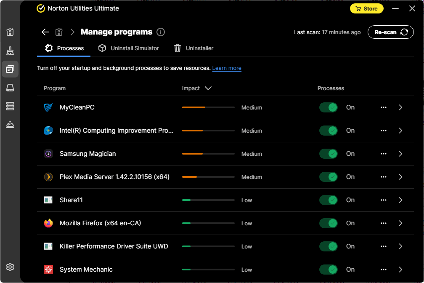Switch to the Uninstall Simulator tab
Image resolution: width=424 pixels, height=283 pixels.
[x=128, y=48]
